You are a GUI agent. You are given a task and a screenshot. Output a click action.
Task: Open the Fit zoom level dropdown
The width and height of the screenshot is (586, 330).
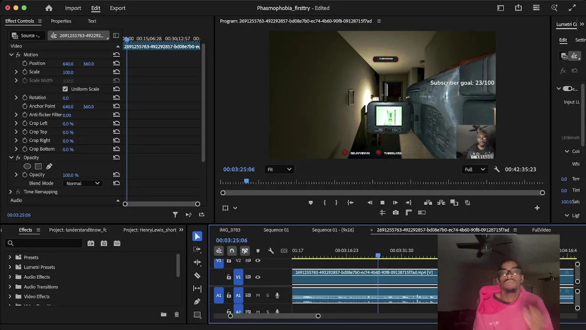click(x=279, y=170)
